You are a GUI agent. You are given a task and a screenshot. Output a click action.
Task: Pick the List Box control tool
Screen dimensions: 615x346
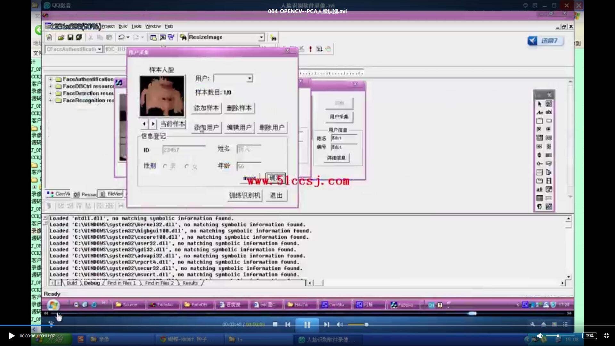(549, 138)
